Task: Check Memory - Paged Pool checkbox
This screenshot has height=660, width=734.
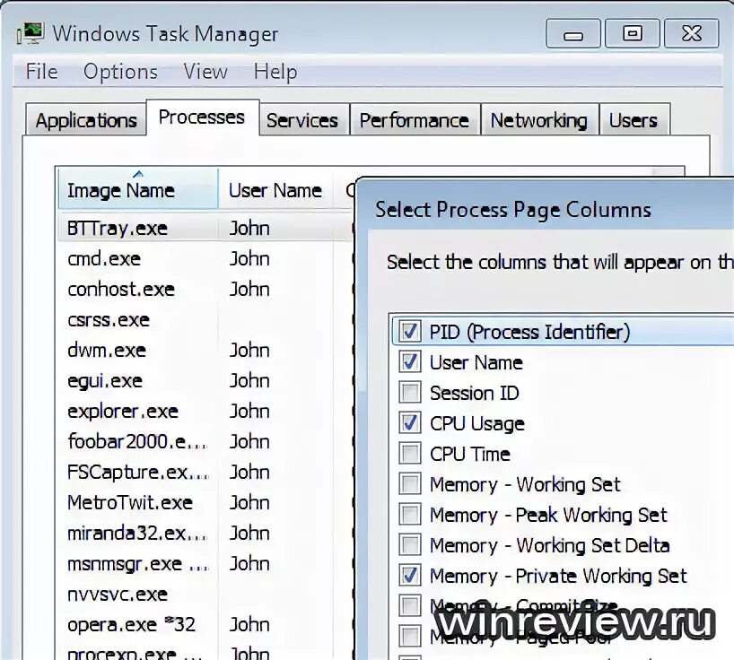Action: [410, 636]
